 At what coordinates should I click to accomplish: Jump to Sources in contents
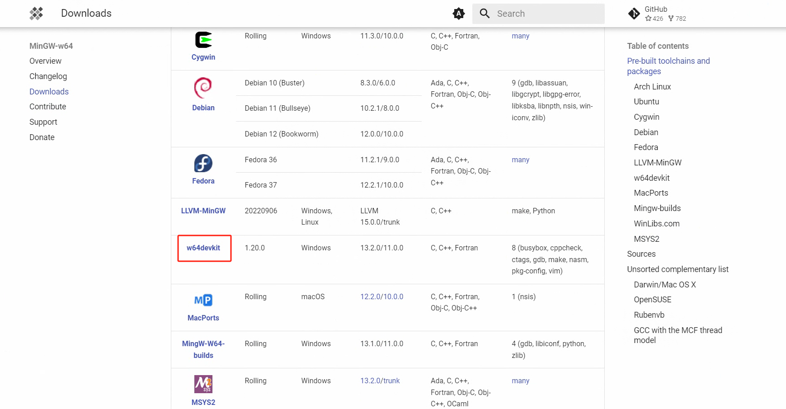pyautogui.click(x=641, y=254)
